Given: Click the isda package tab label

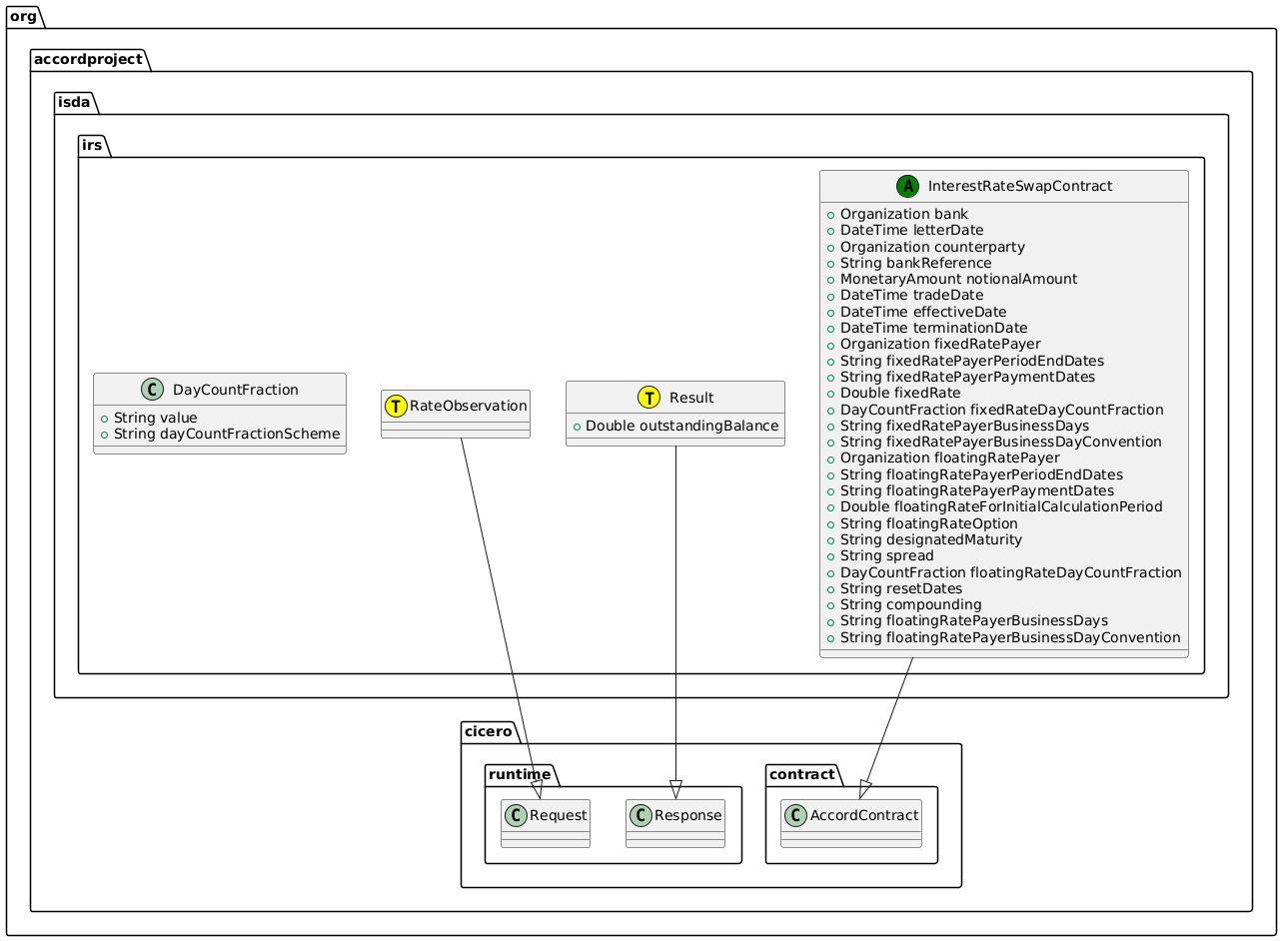Looking at the screenshot, I should (75, 101).
